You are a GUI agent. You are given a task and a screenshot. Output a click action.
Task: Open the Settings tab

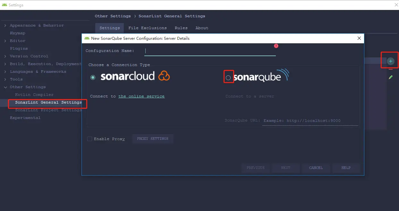110,28
